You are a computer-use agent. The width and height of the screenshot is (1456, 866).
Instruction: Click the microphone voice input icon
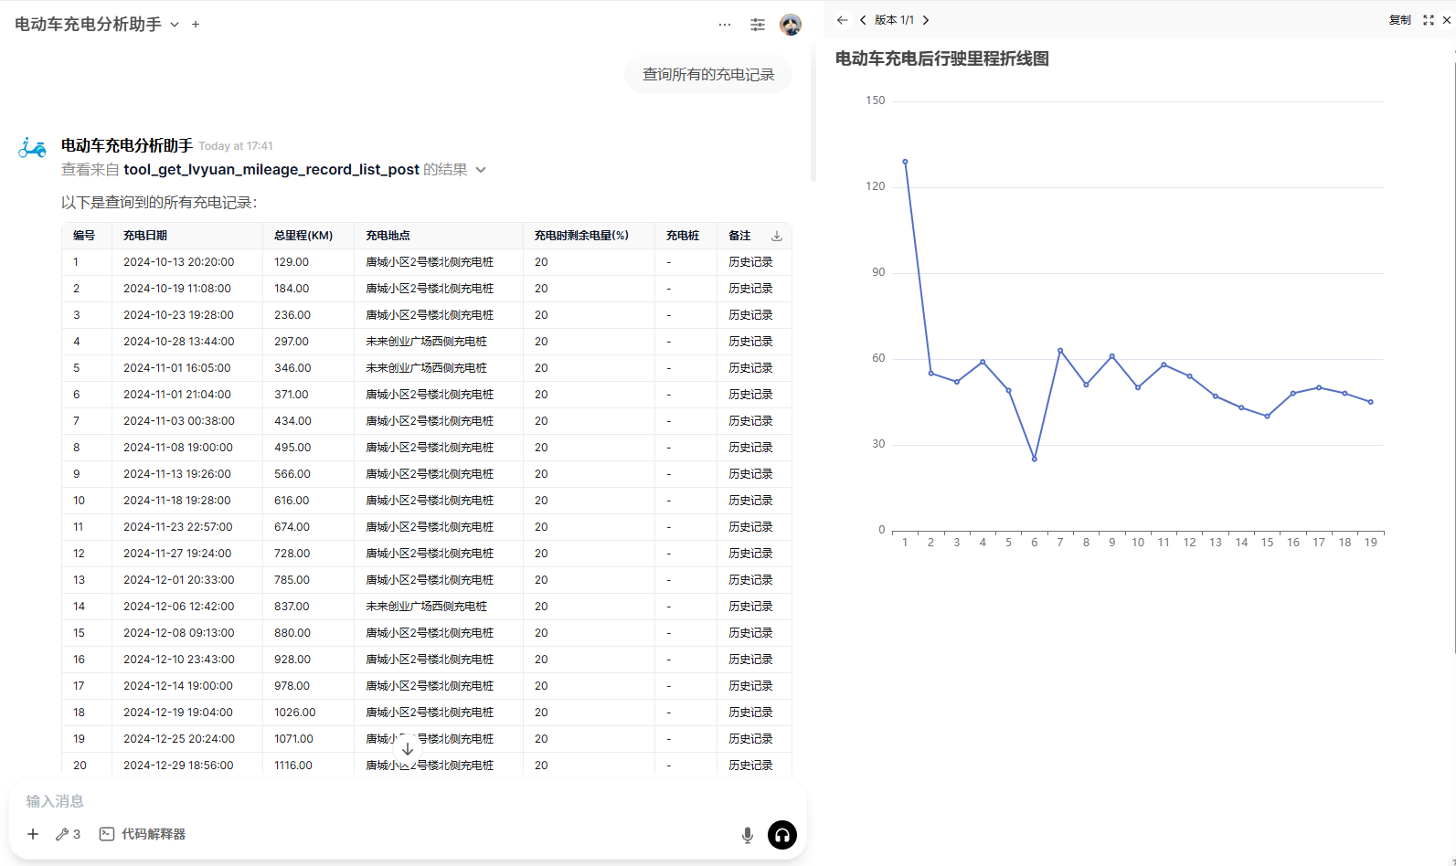748,835
